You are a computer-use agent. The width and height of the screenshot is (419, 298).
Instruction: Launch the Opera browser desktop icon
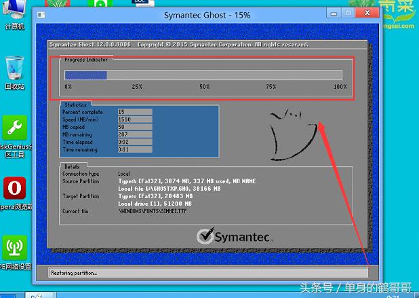tap(15, 193)
